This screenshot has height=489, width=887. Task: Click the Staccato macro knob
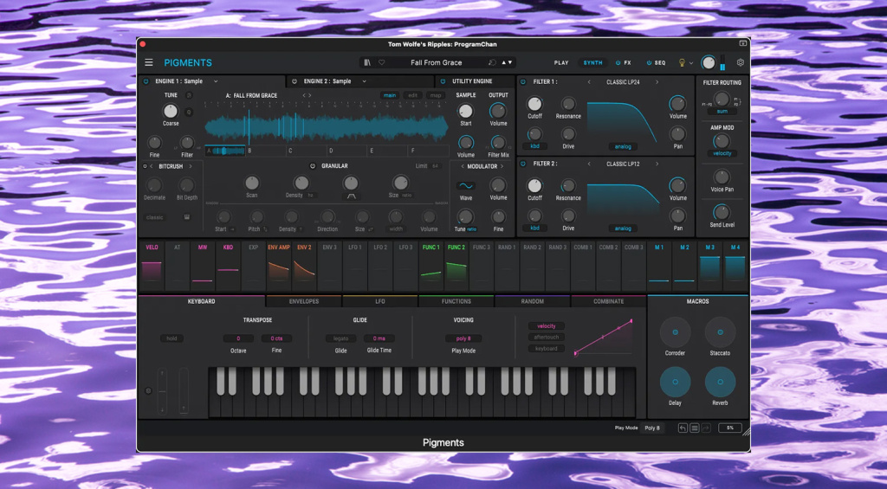pyautogui.click(x=720, y=332)
